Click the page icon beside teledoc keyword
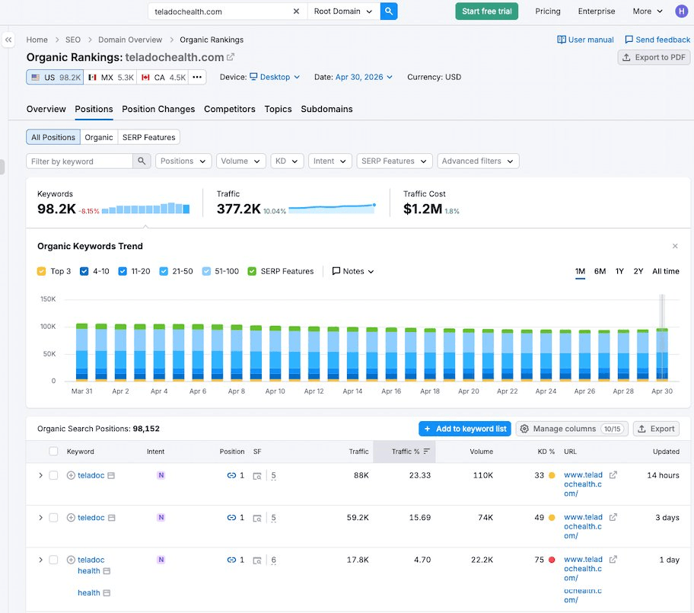The width and height of the screenshot is (694, 613). point(112,517)
